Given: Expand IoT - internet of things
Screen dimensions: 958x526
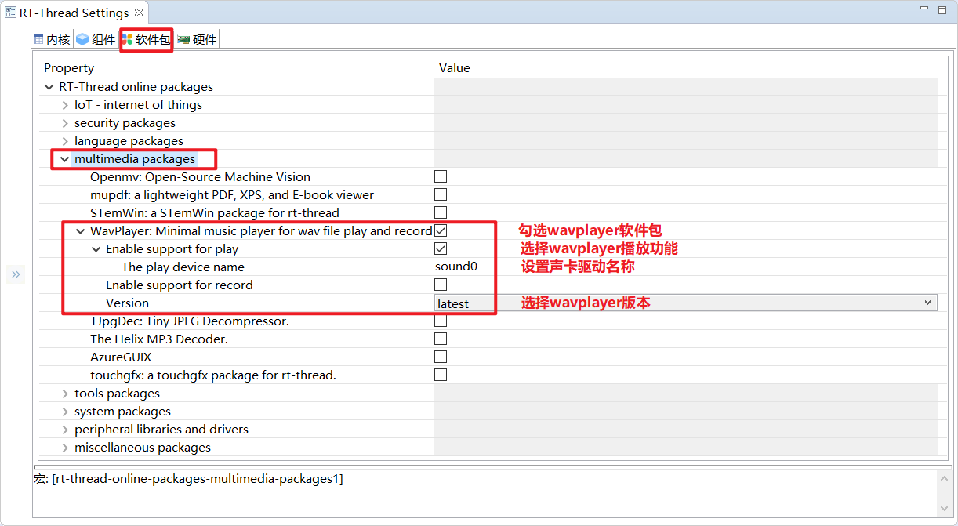Looking at the screenshot, I should 65,105.
